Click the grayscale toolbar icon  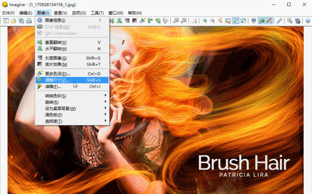pyautogui.click(x=127, y=21)
